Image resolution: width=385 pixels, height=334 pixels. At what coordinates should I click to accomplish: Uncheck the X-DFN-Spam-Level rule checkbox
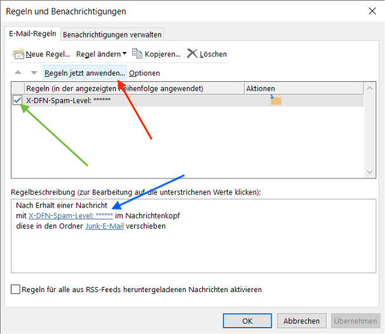(17, 100)
